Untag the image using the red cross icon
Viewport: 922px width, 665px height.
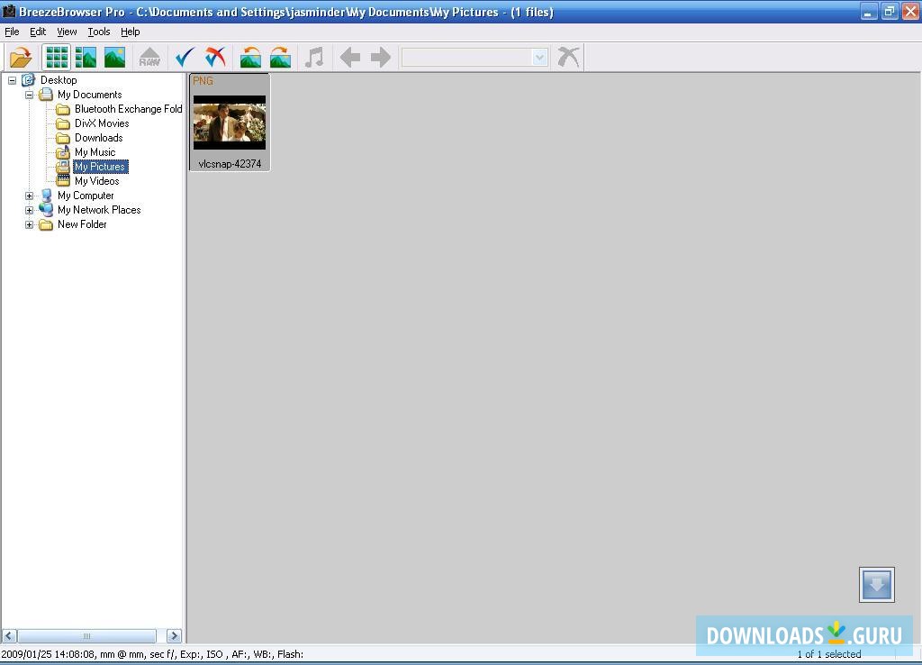point(214,56)
